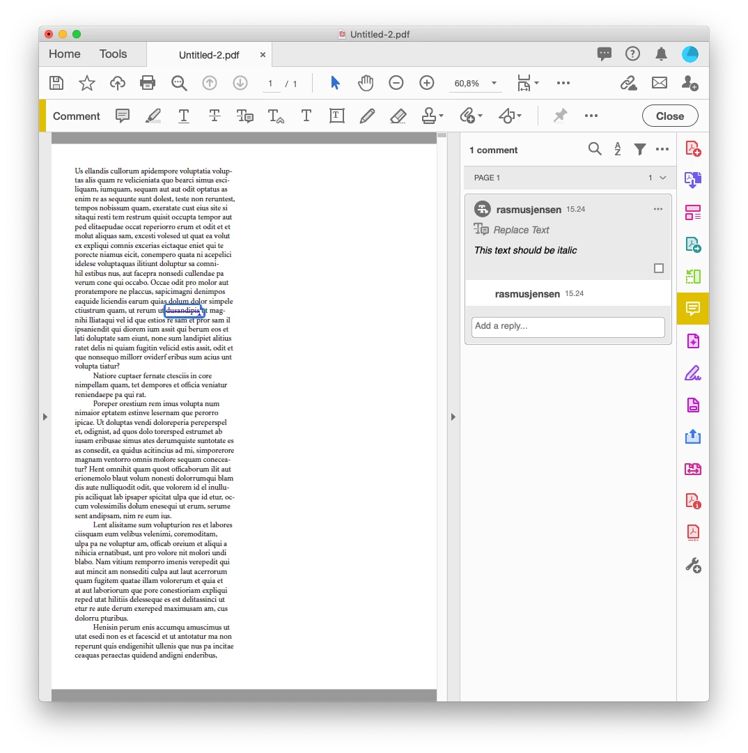Search comments with the magnifier icon
748x753 pixels.
[594, 149]
